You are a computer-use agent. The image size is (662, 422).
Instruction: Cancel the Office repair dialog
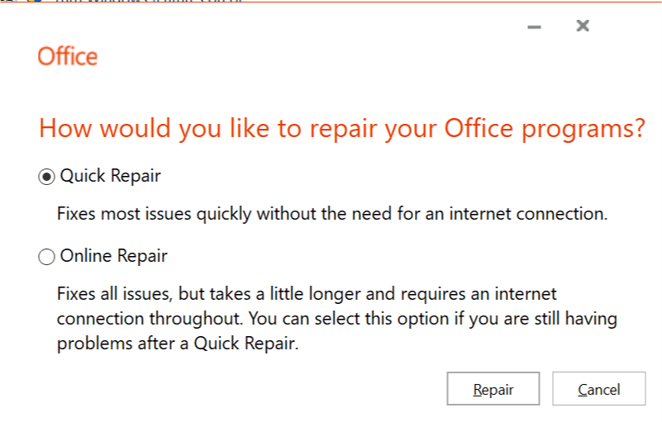click(598, 389)
